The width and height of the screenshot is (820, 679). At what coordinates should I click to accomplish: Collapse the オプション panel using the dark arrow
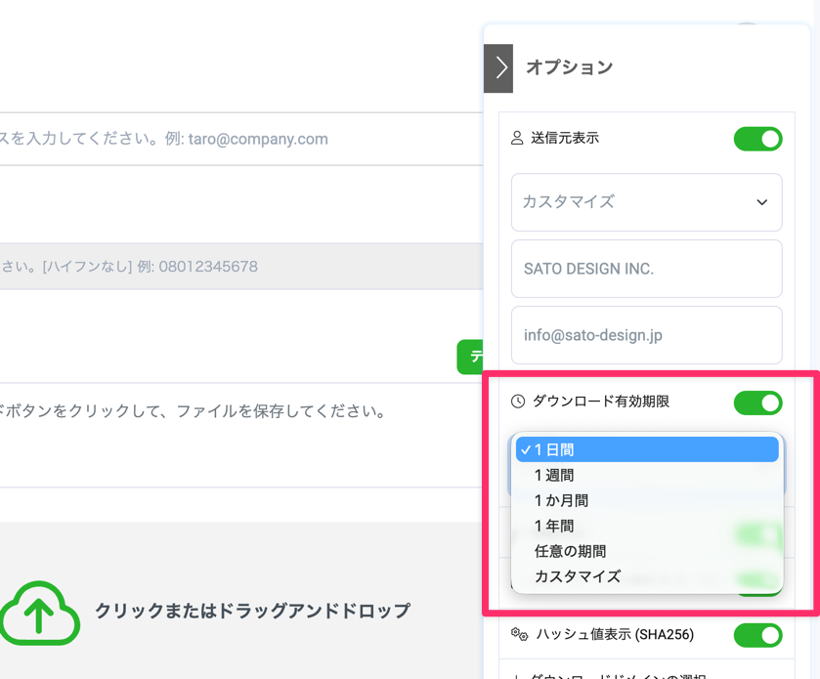(x=498, y=67)
